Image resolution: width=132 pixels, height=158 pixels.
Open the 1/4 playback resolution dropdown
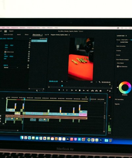(x=94, y=82)
